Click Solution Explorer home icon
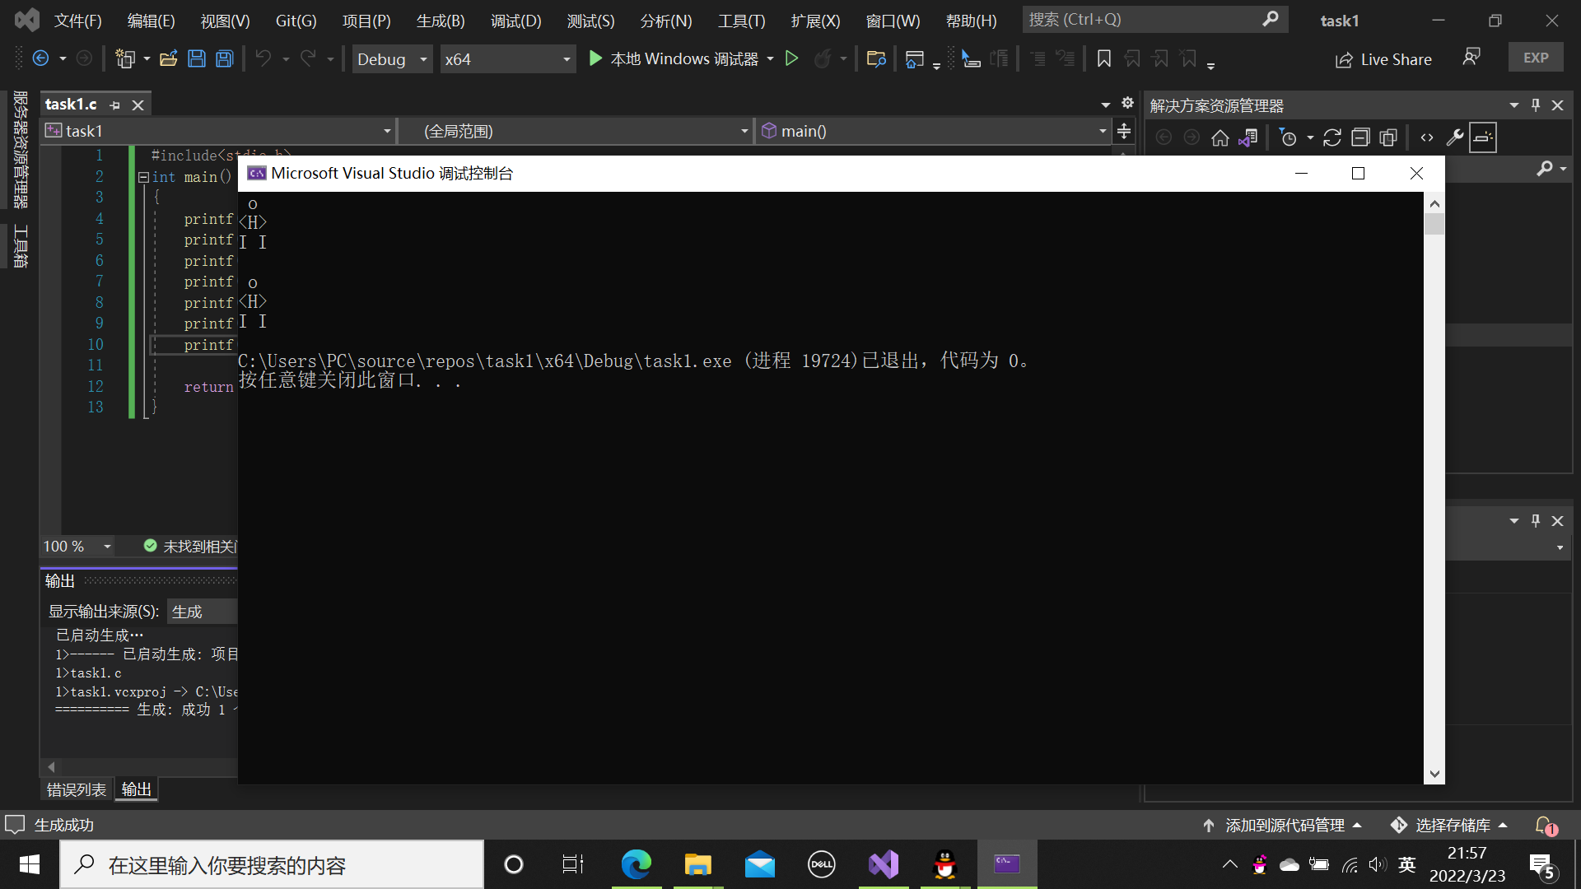This screenshot has width=1581, height=889. pyautogui.click(x=1220, y=137)
